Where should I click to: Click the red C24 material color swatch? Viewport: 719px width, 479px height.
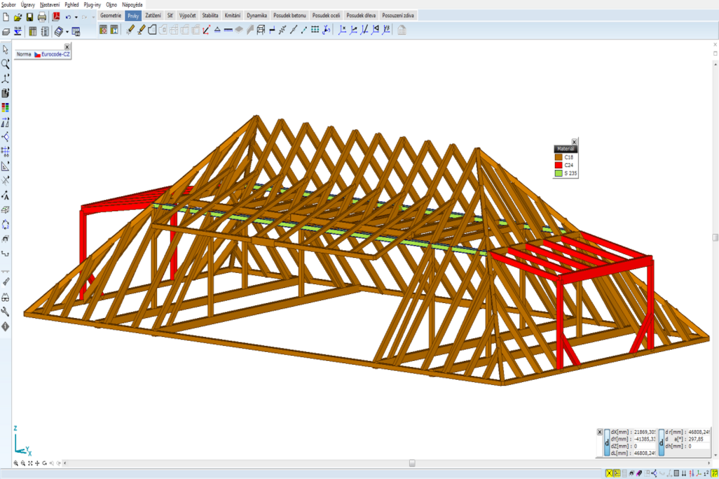tap(558, 165)
